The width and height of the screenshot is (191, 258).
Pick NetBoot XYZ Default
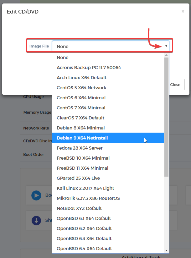click(x=108, y=208)
